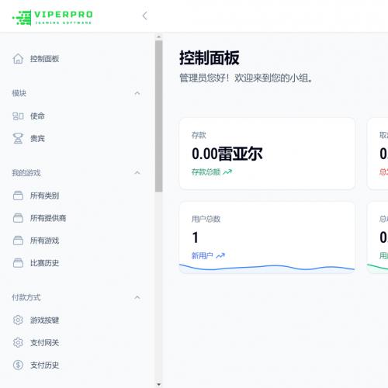
Task: Collapse the 付款方式 section
Action: click(137, 297)
